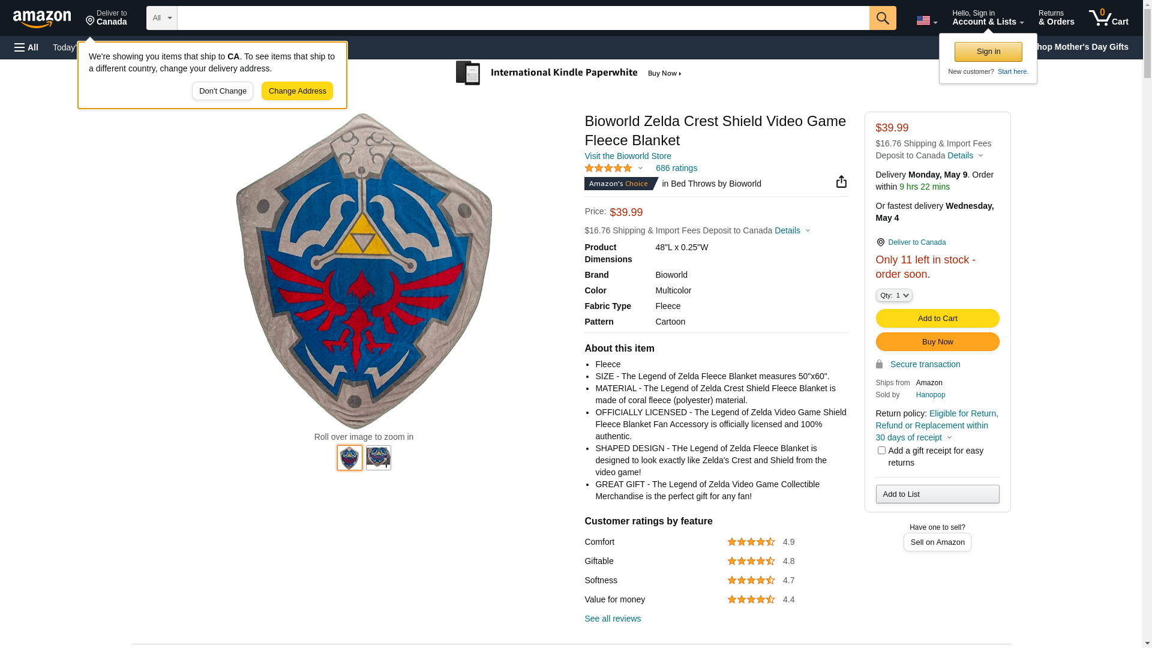Open the shopping cart

[1108, 18]
